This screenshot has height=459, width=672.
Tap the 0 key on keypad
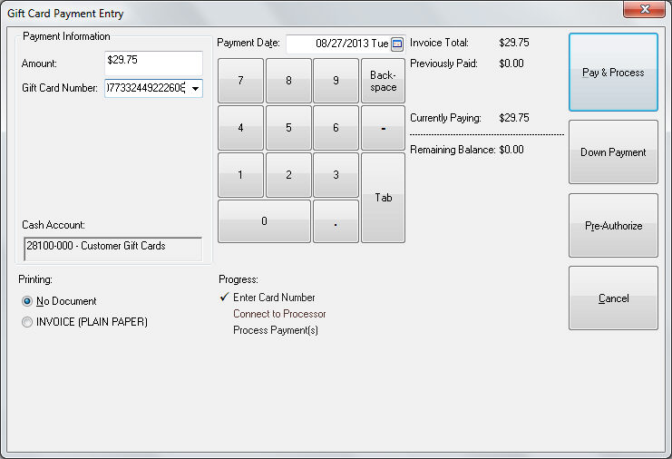click(x=264, y=221)
